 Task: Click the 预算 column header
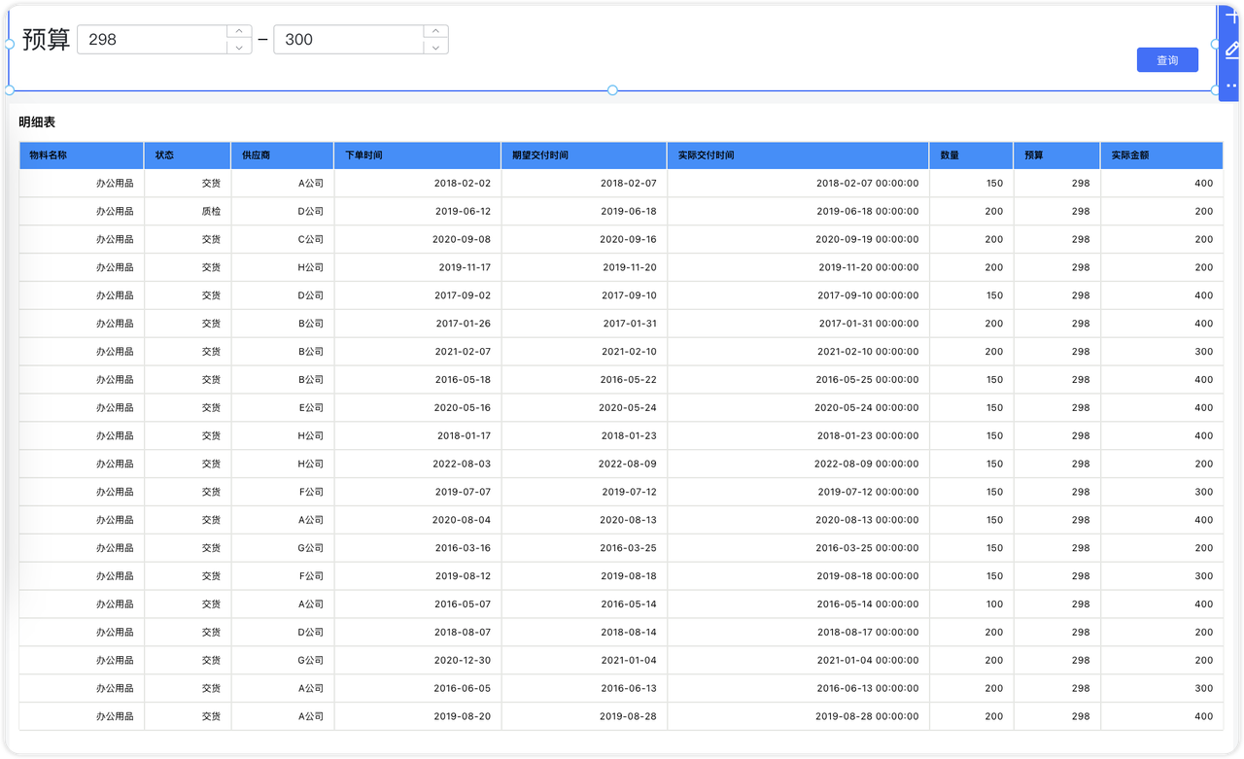(1056, 155)
